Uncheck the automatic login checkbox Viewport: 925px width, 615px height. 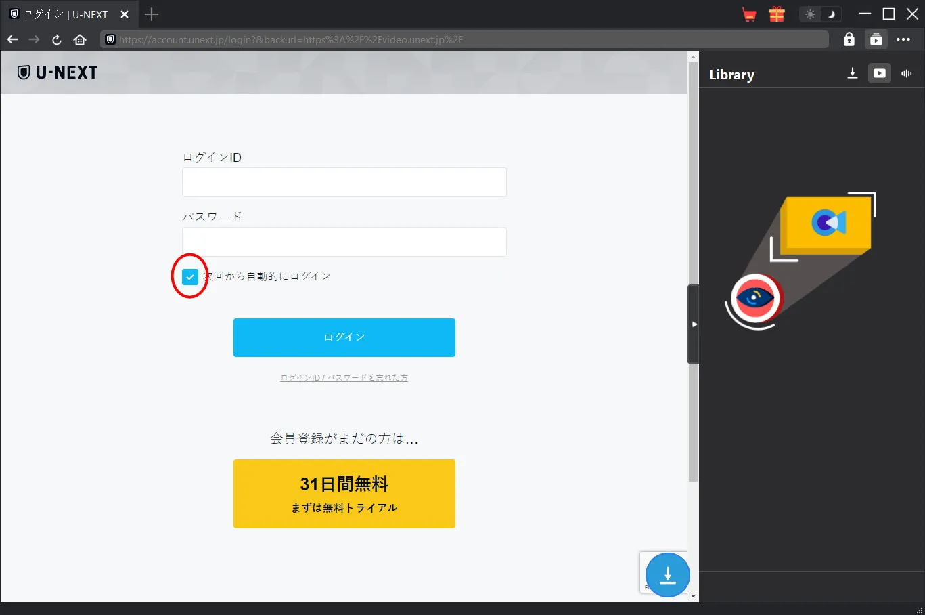[x=190, y=276]
